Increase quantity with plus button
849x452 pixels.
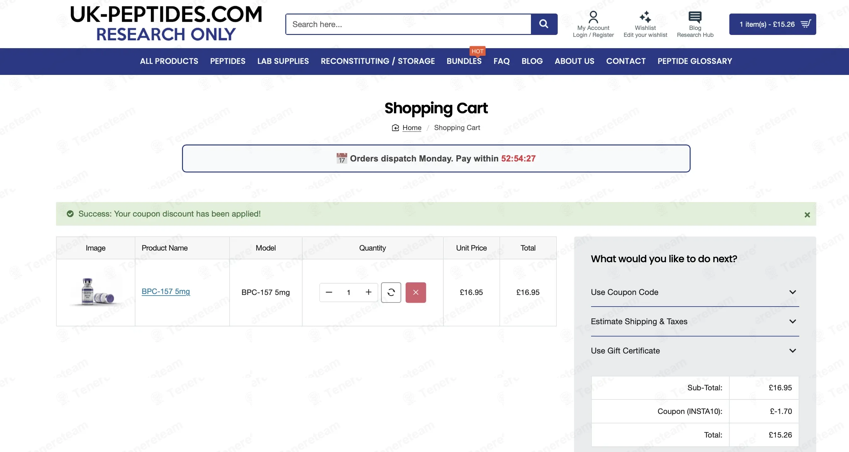tap(368, 292)
